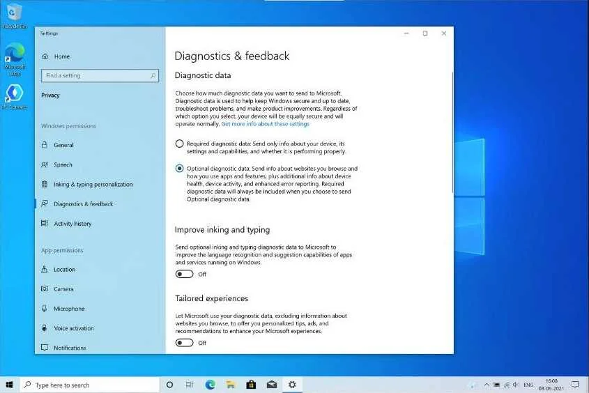Screen dimensions: 589x393
Task: Click the General lock icon
Action: (x=45, y=144)
